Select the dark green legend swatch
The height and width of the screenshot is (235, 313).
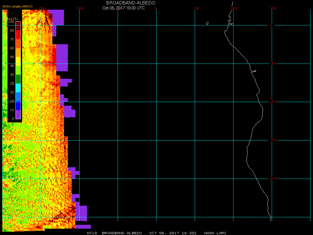pyautogui.click(x=18, y=79)
